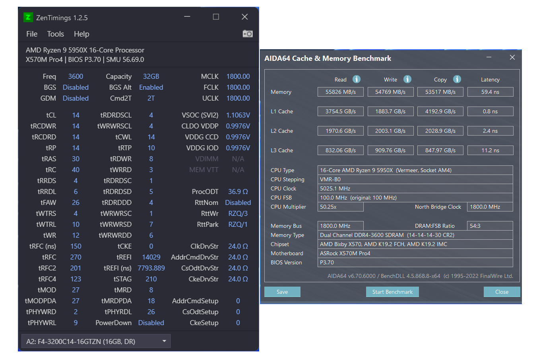The height and width of the screenshot is (355, 537).
Task: Click the RttWr value RZQ/3
Action: point(238,213)
